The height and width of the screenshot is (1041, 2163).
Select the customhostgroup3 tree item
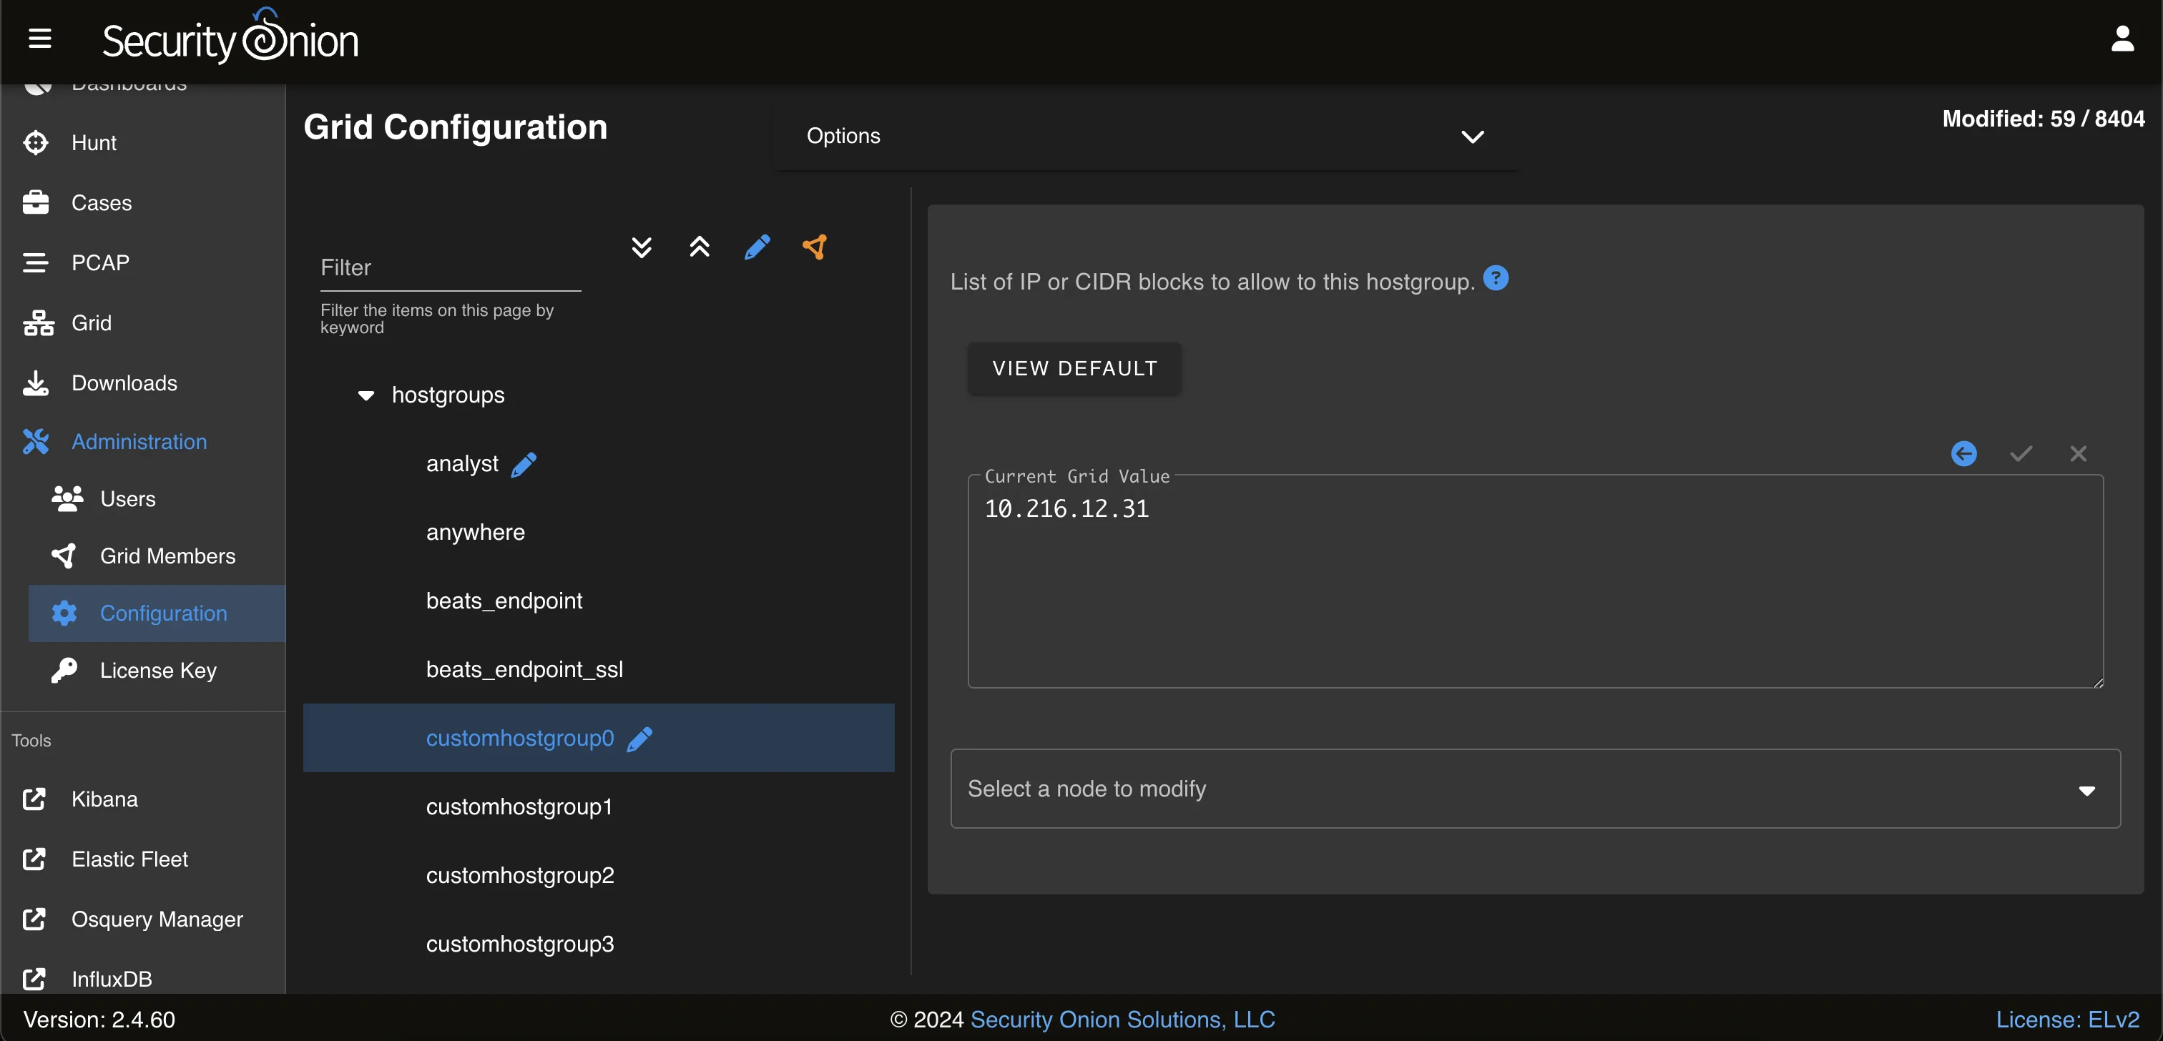click(x=520, y=944)
